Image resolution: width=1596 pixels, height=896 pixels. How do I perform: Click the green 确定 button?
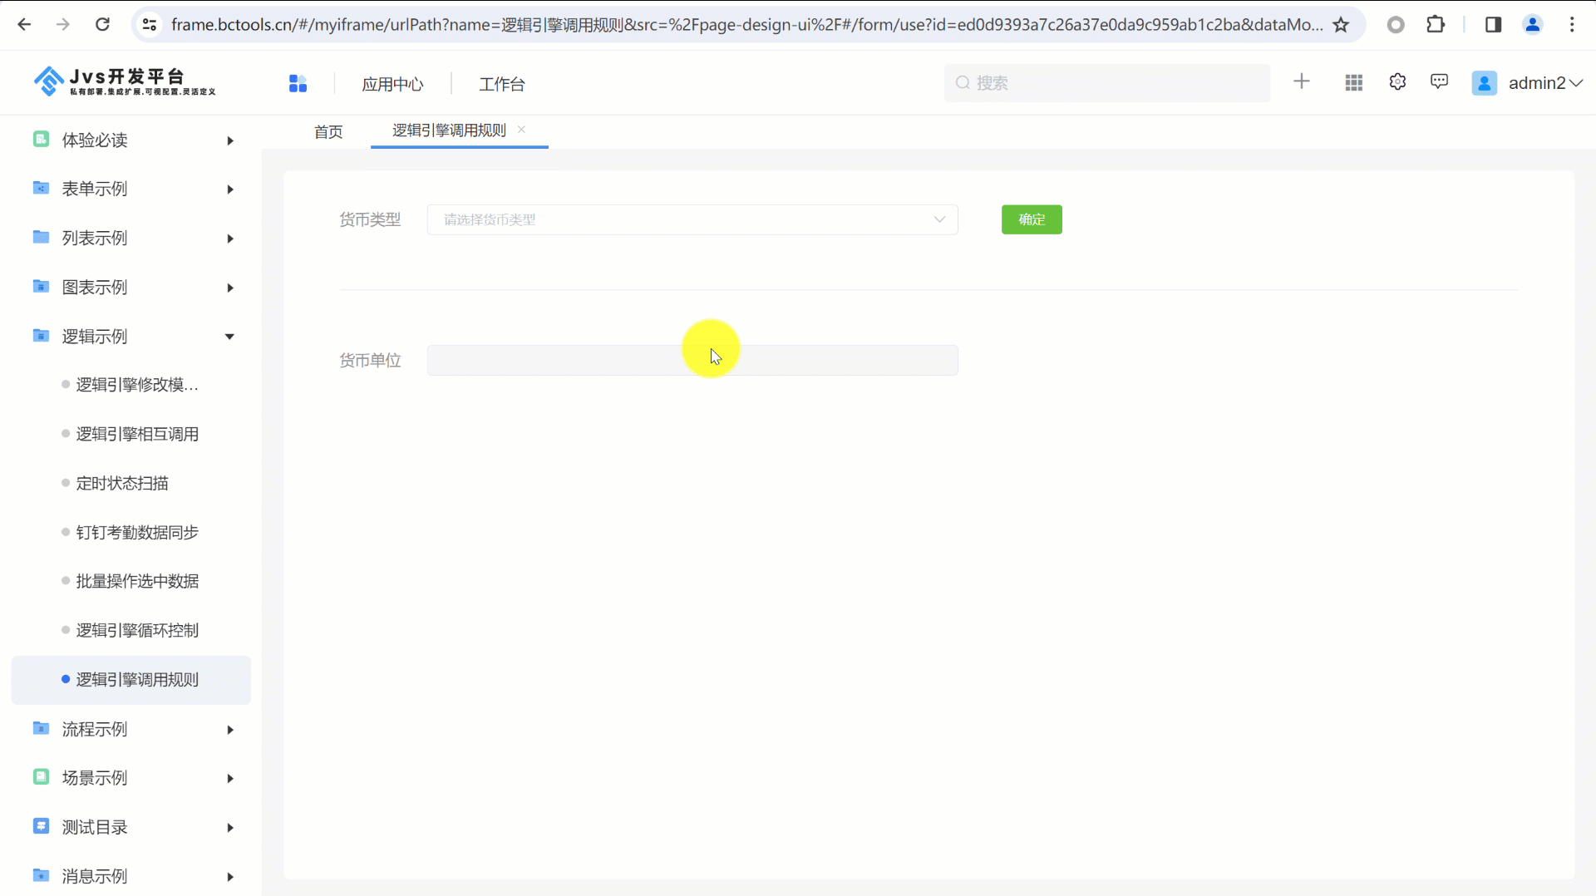tap(1032, 219)
